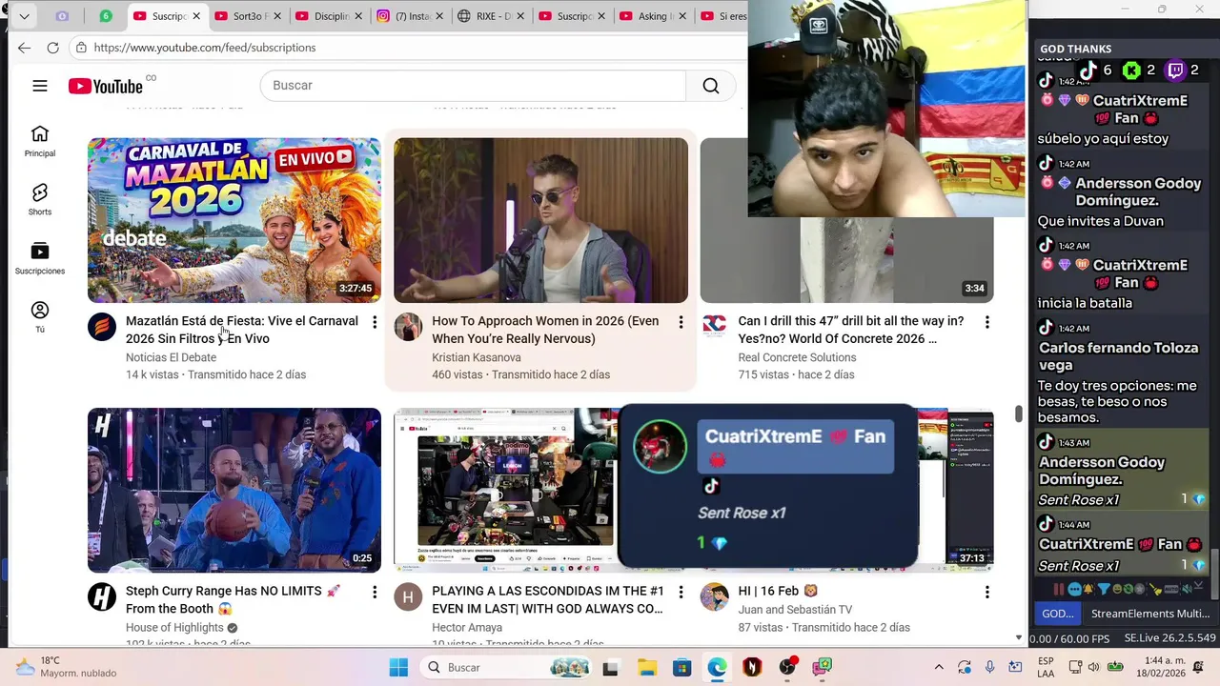Open Juan and Sebastián TV avatar
This screenshot has width=1220, height=686.
(715, 597)
